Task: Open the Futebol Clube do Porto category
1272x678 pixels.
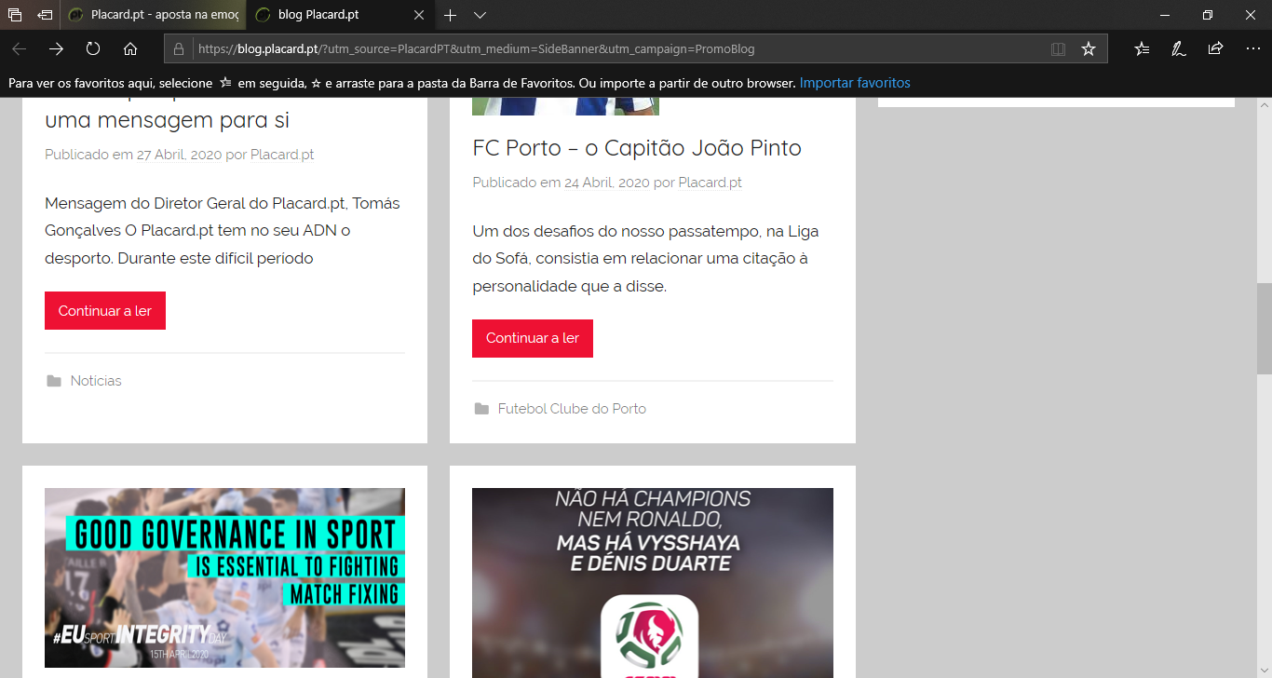Action: (x=572, y=409)
